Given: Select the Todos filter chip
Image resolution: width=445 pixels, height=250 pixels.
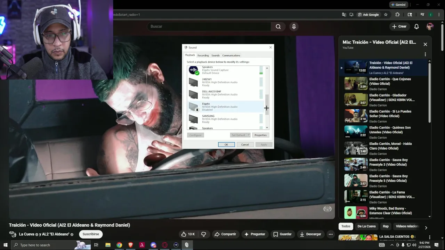Looking at the screenshot, I should tap(346, 226).
